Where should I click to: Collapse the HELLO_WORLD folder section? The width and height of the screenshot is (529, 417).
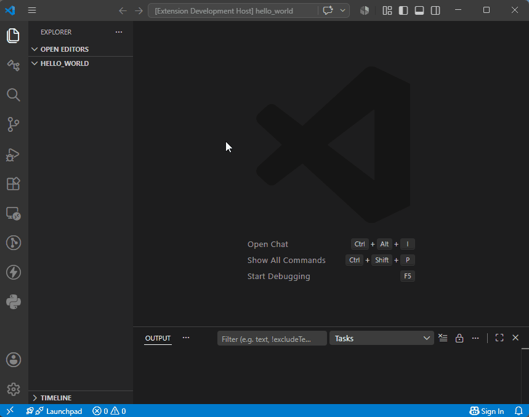pos(81,63)
